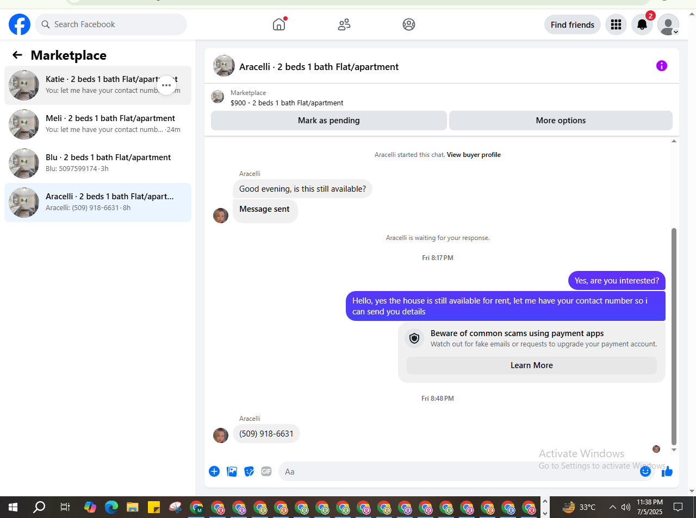Open Katie's 2 beds 1 bath conversation
The height and width of the screenshot is (518, 696).
click(x=98, y=85)
